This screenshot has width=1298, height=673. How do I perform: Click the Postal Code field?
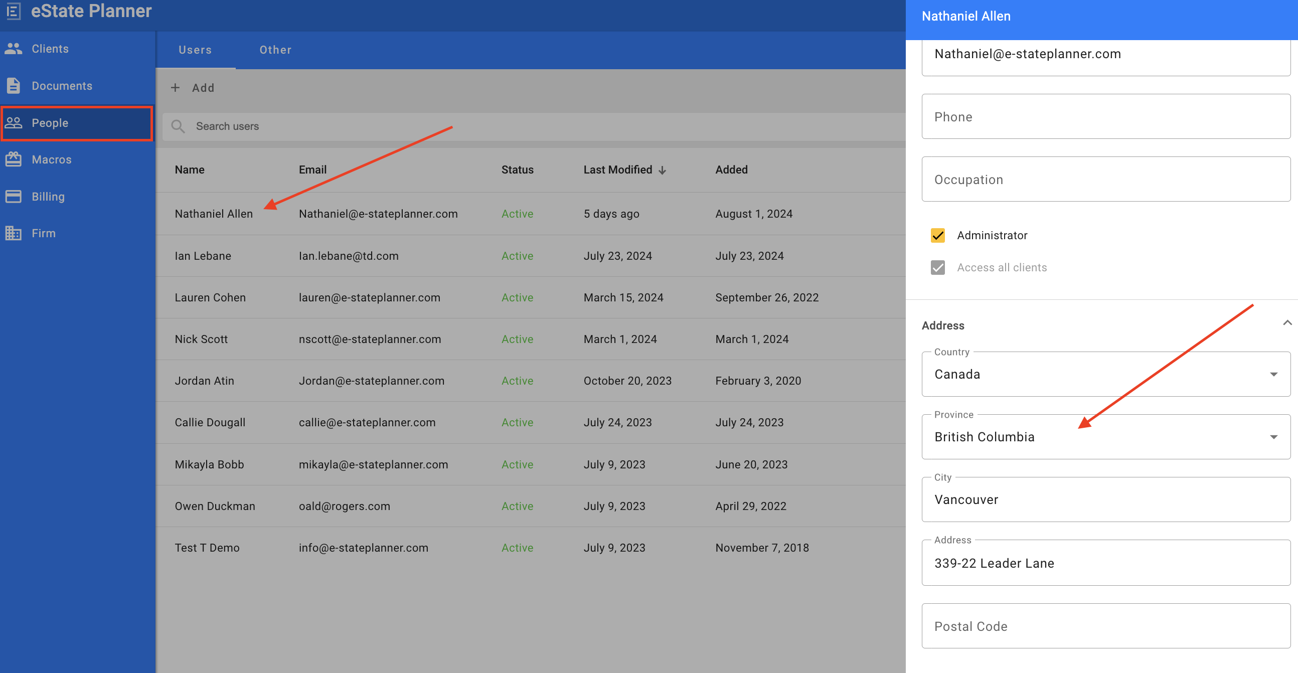click(x=1105, y=626)
